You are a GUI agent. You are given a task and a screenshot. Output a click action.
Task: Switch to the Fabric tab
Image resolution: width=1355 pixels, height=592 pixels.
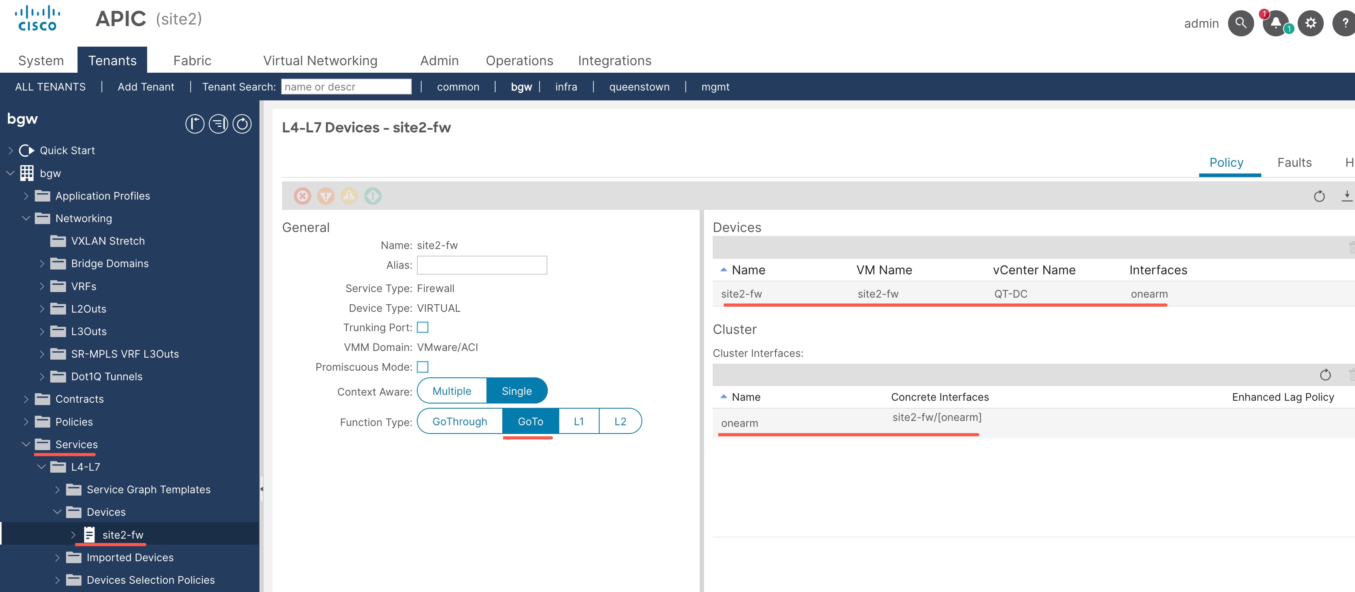(192, 60)
